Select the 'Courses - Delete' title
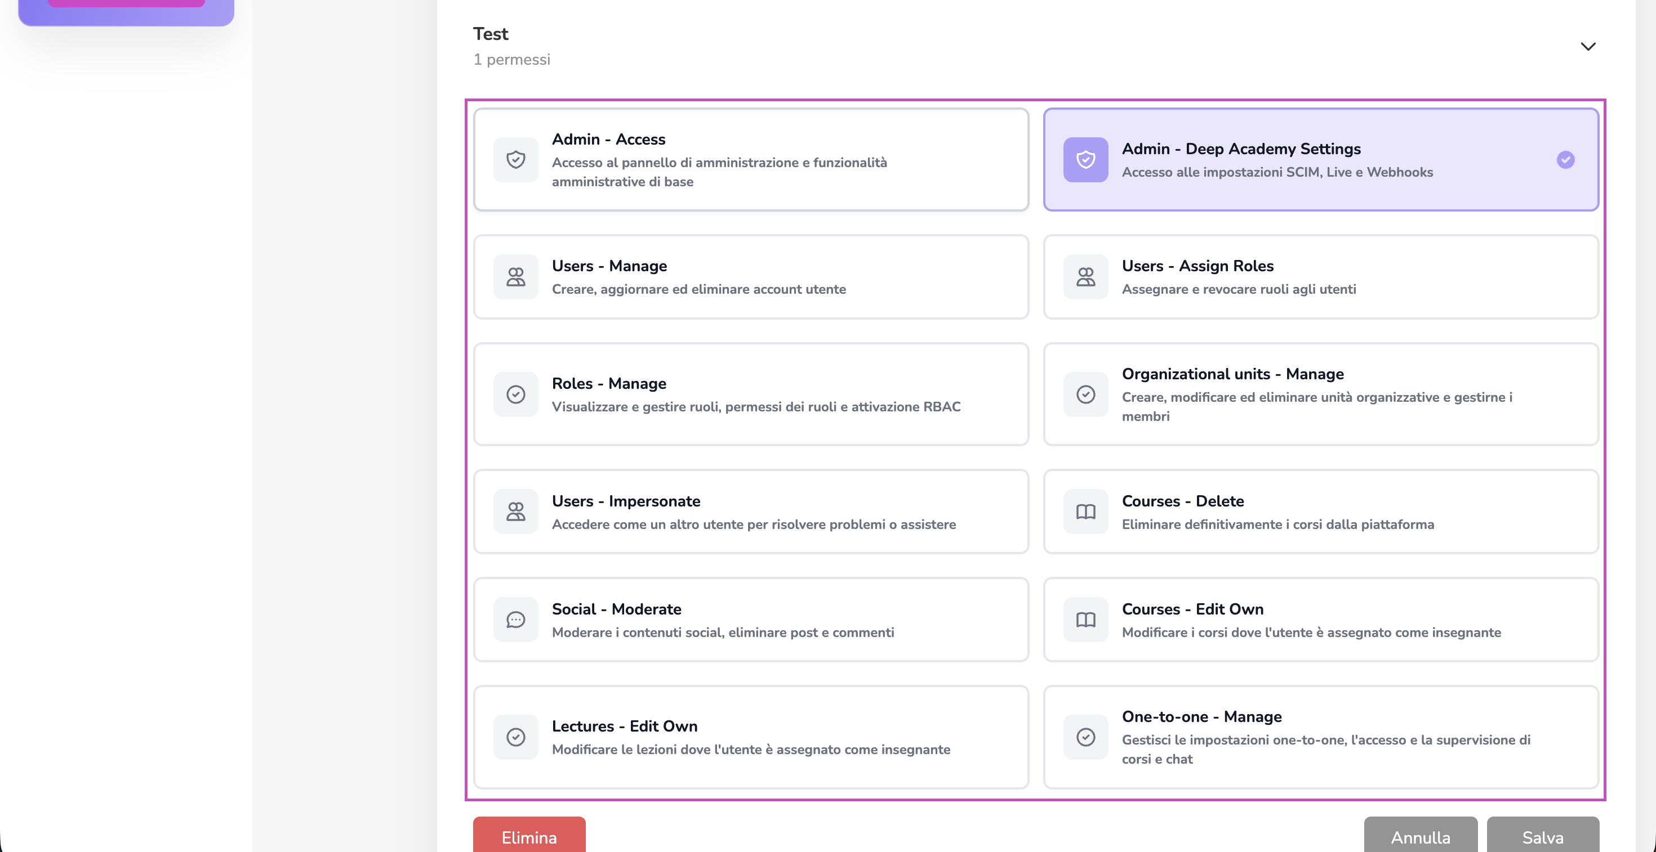1656x852 pixels. click(1182, 501)
